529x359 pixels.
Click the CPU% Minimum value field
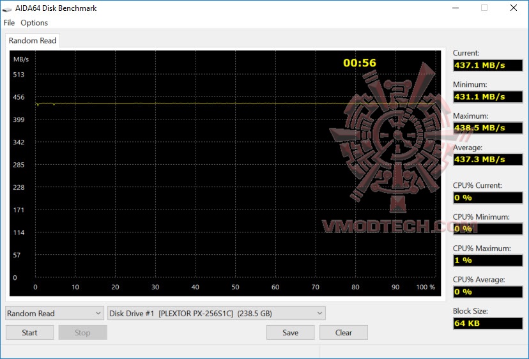488,229
